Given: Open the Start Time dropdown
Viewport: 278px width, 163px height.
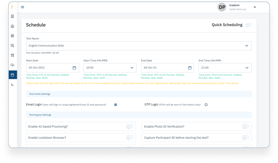Looking at the screenshot, I should pos(132,68).
